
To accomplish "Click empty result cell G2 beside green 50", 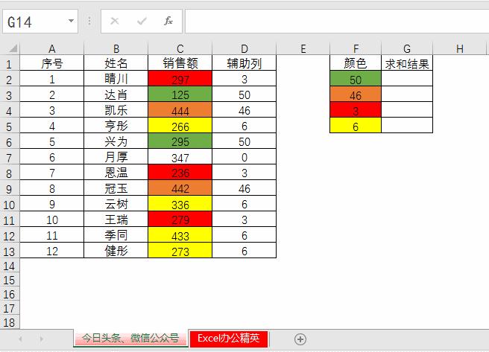I will point(407,79).
